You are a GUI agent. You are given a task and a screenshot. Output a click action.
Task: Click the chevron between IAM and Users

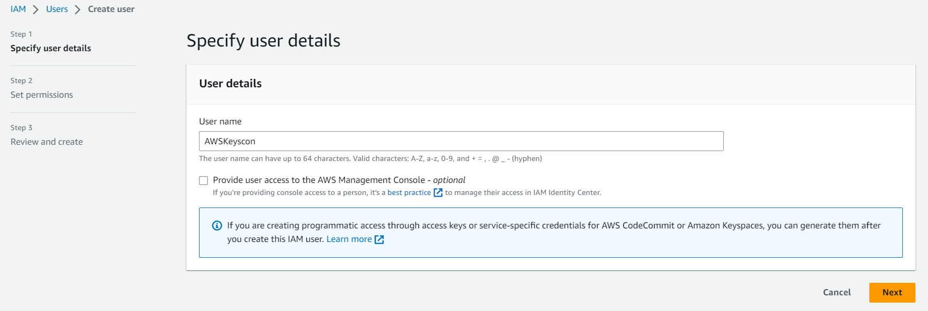click(36, 9)
